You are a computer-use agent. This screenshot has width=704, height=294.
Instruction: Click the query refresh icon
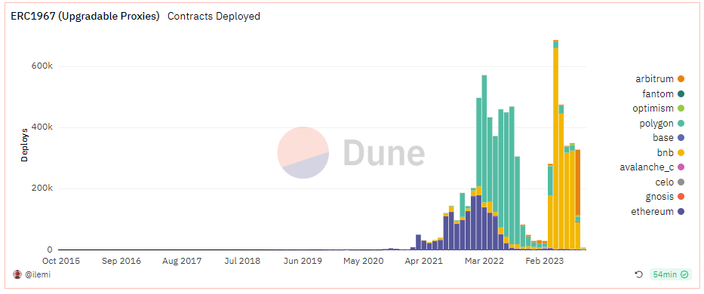point(638,274)
